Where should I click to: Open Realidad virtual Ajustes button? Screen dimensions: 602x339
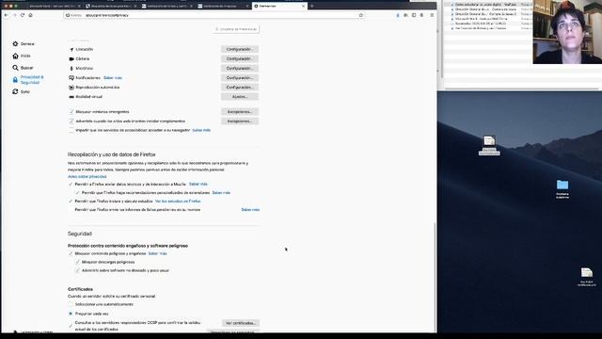[x=240, y=97]
